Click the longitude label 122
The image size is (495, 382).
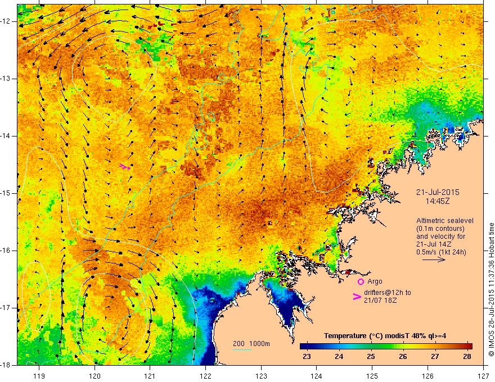tap(205, 376)
